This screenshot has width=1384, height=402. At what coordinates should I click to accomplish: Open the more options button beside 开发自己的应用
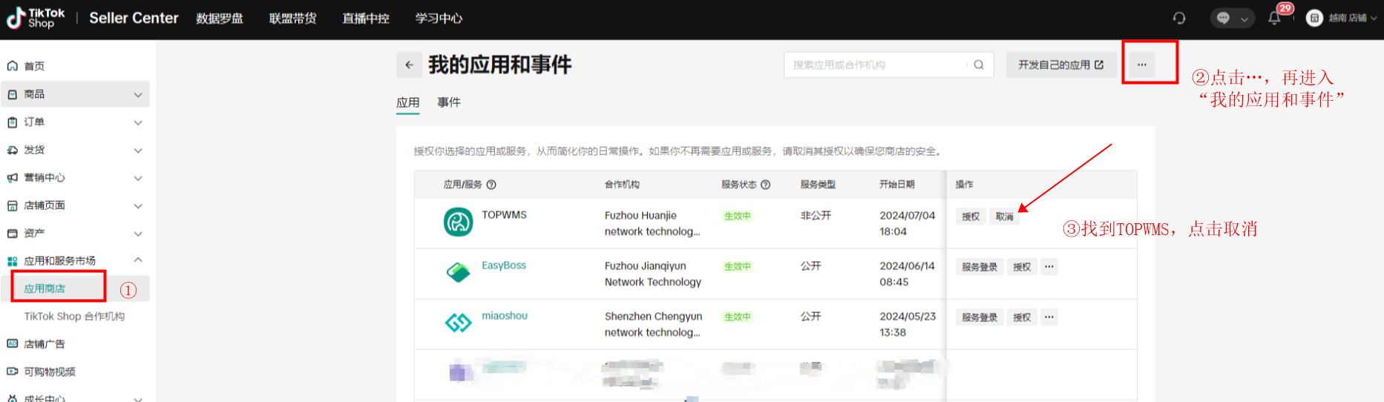point(1142,65)
